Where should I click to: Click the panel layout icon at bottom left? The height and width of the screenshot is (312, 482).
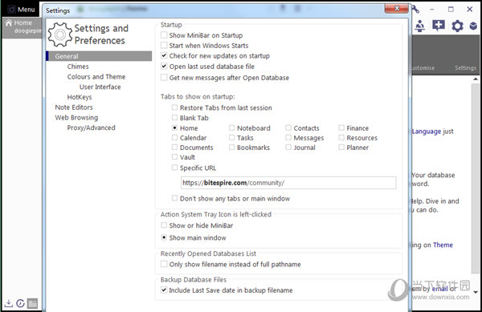(x=32, y=303)
